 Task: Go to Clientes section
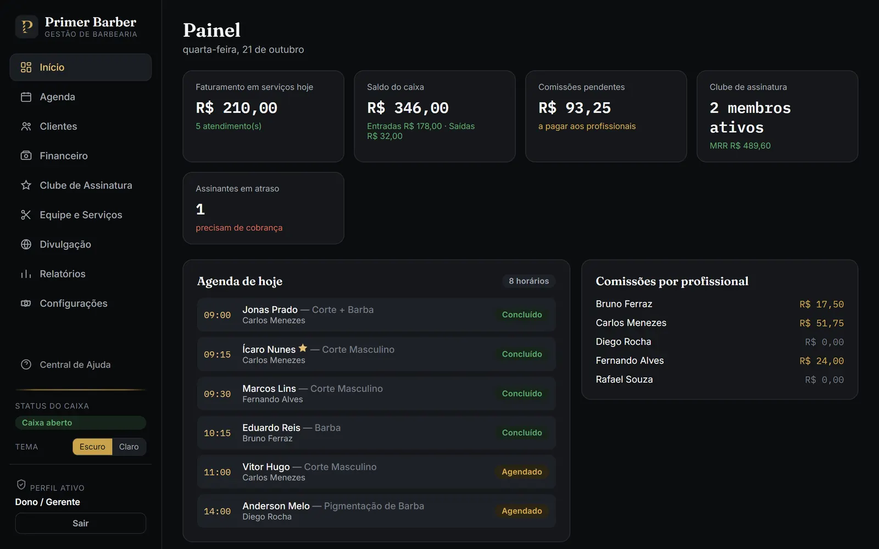(80, 126)
